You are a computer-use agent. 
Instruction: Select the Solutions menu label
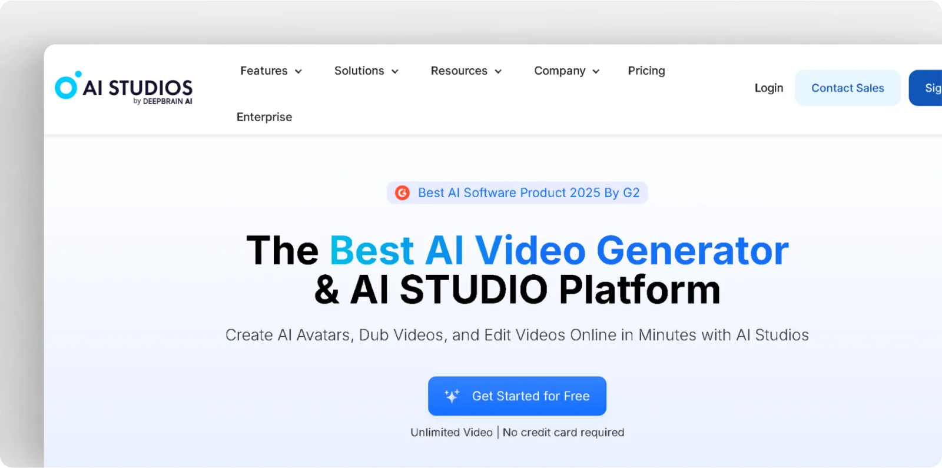tap(359, 71)
